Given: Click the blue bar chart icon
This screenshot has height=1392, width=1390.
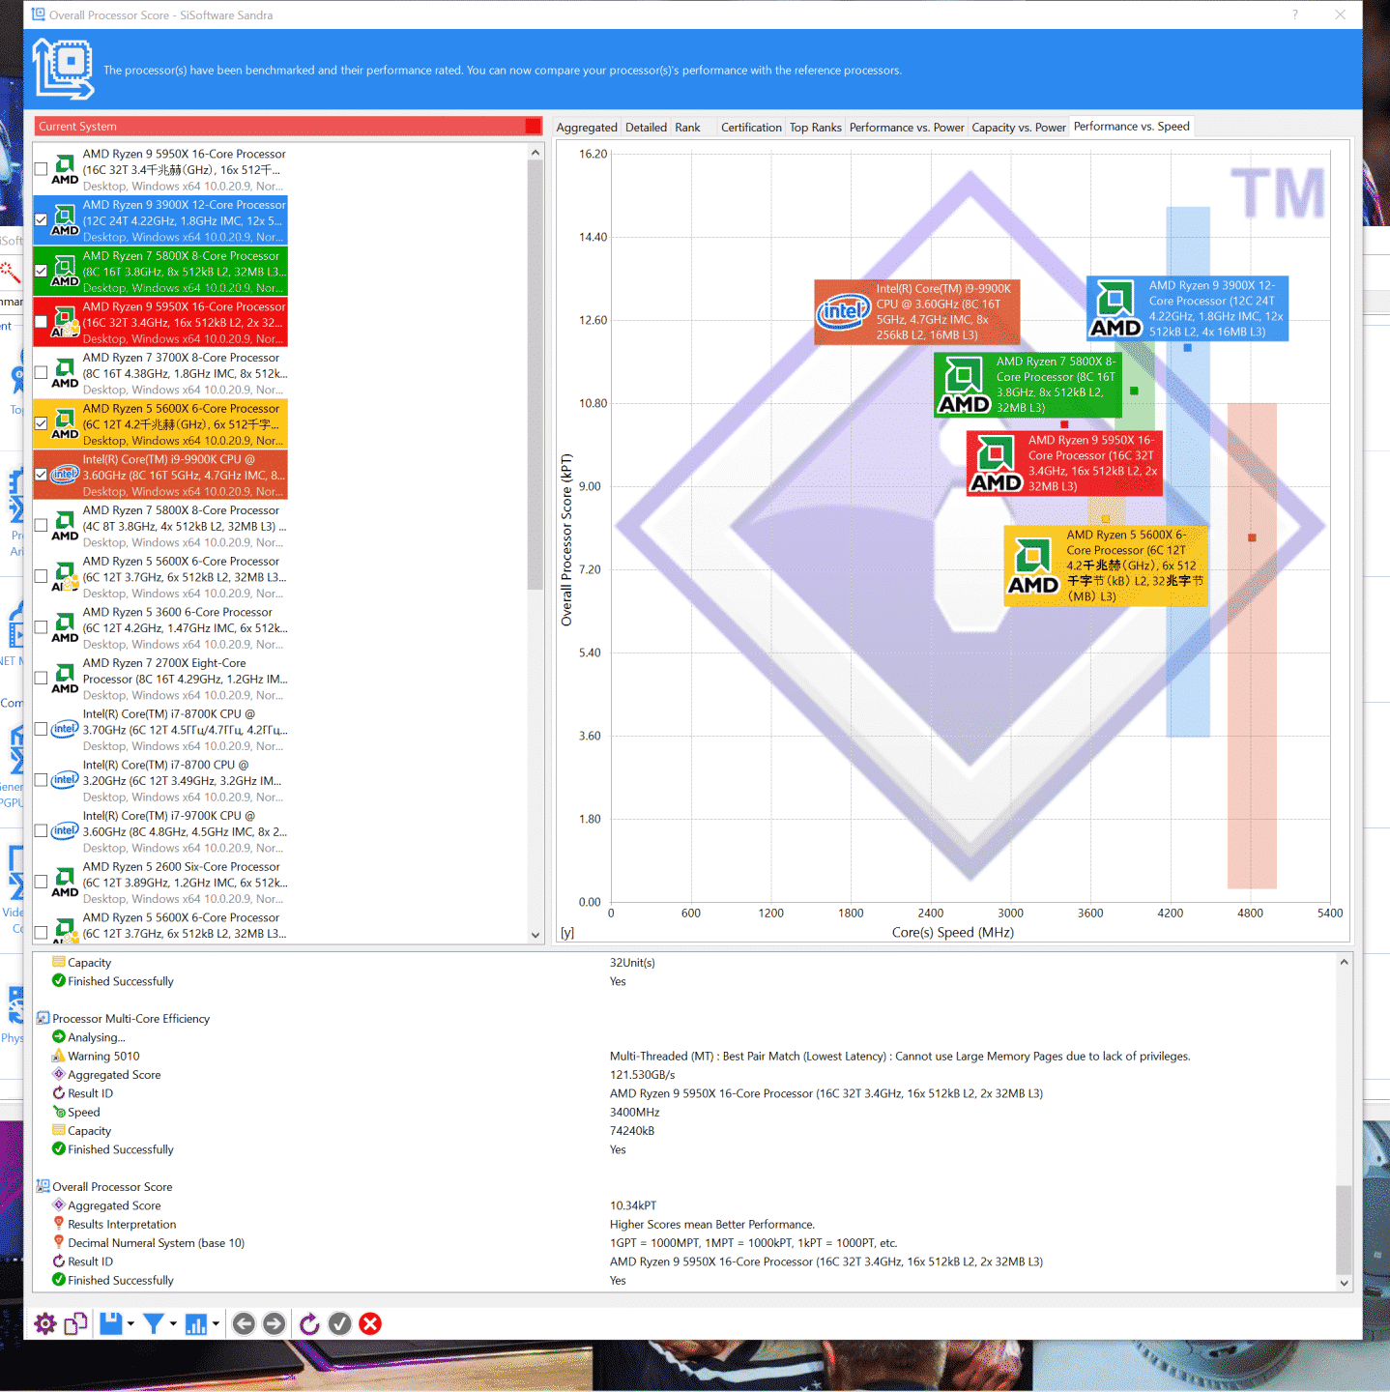Looking at the screenshot, I should pyautogui.click(x=196, y=1323).
